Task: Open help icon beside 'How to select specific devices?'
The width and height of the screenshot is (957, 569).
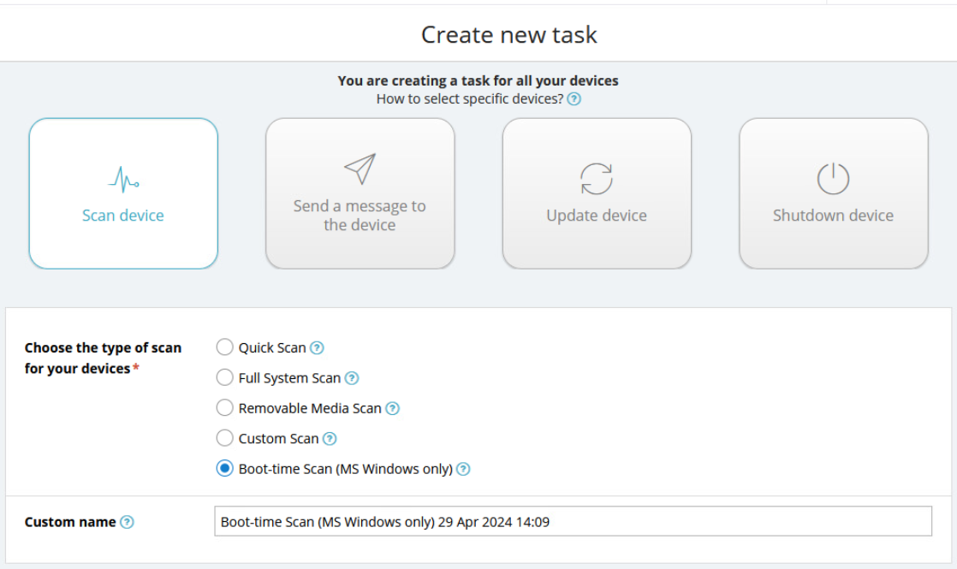Action: 574,99
